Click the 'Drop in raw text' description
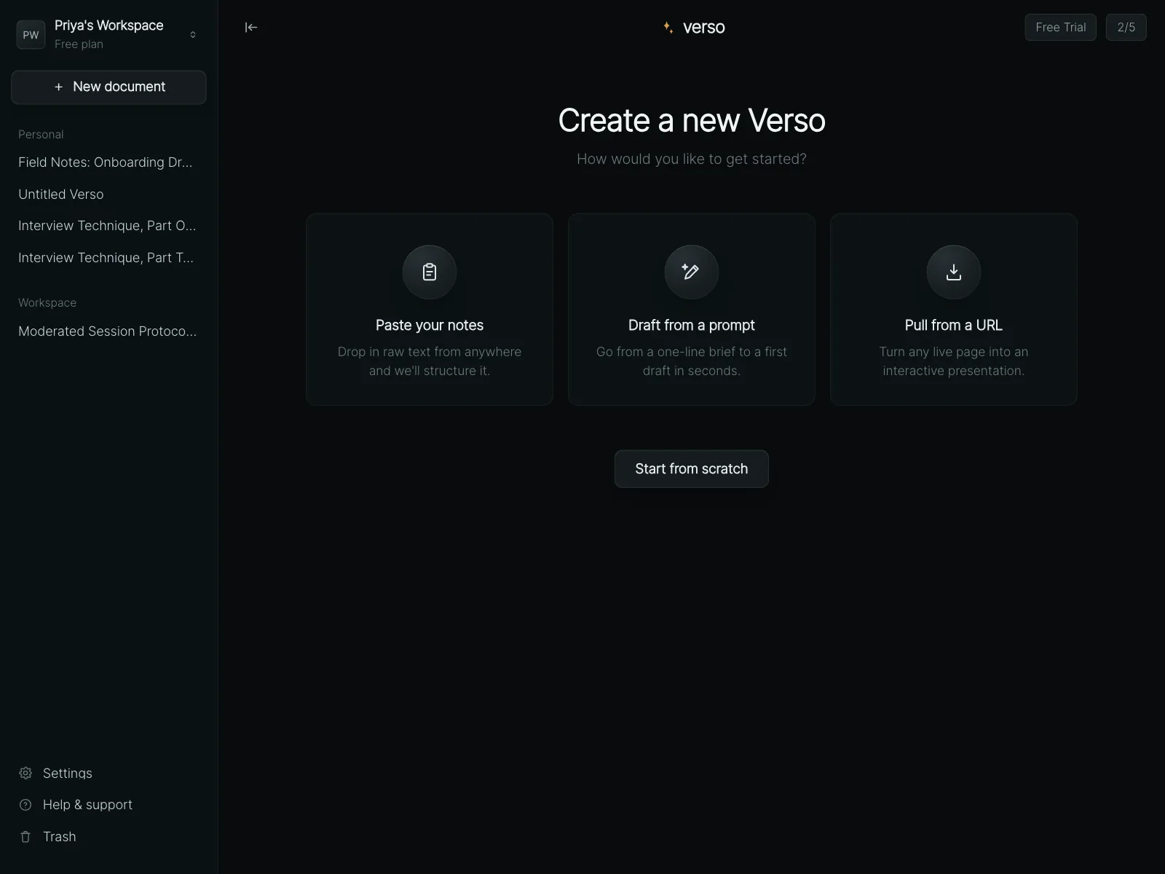This screenshot has height=874, width=1165. (430, 361)
